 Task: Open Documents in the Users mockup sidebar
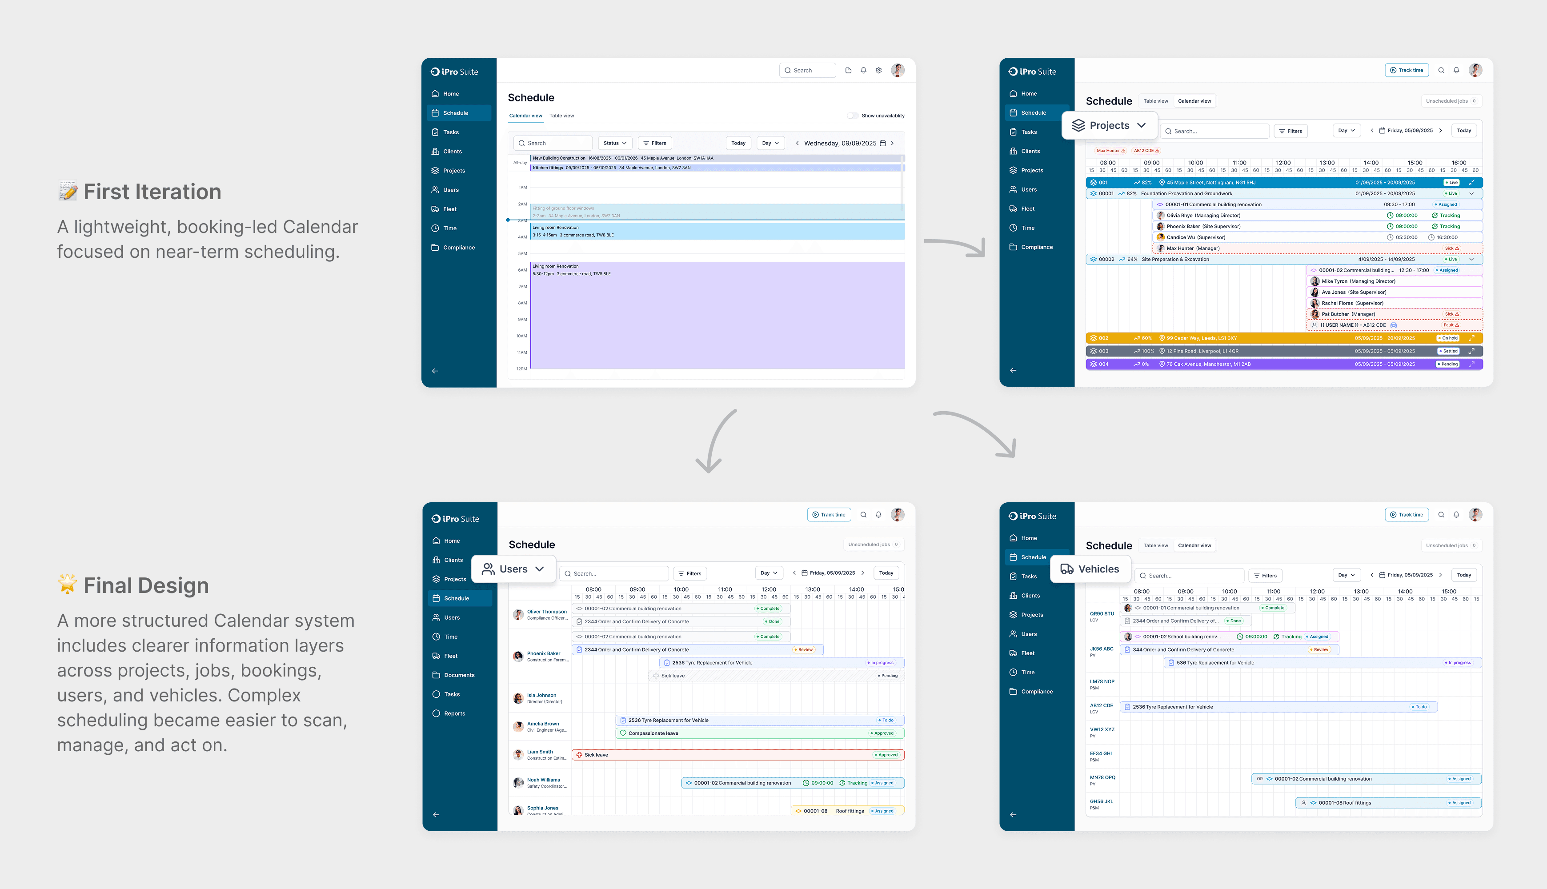tap(458, 675)
